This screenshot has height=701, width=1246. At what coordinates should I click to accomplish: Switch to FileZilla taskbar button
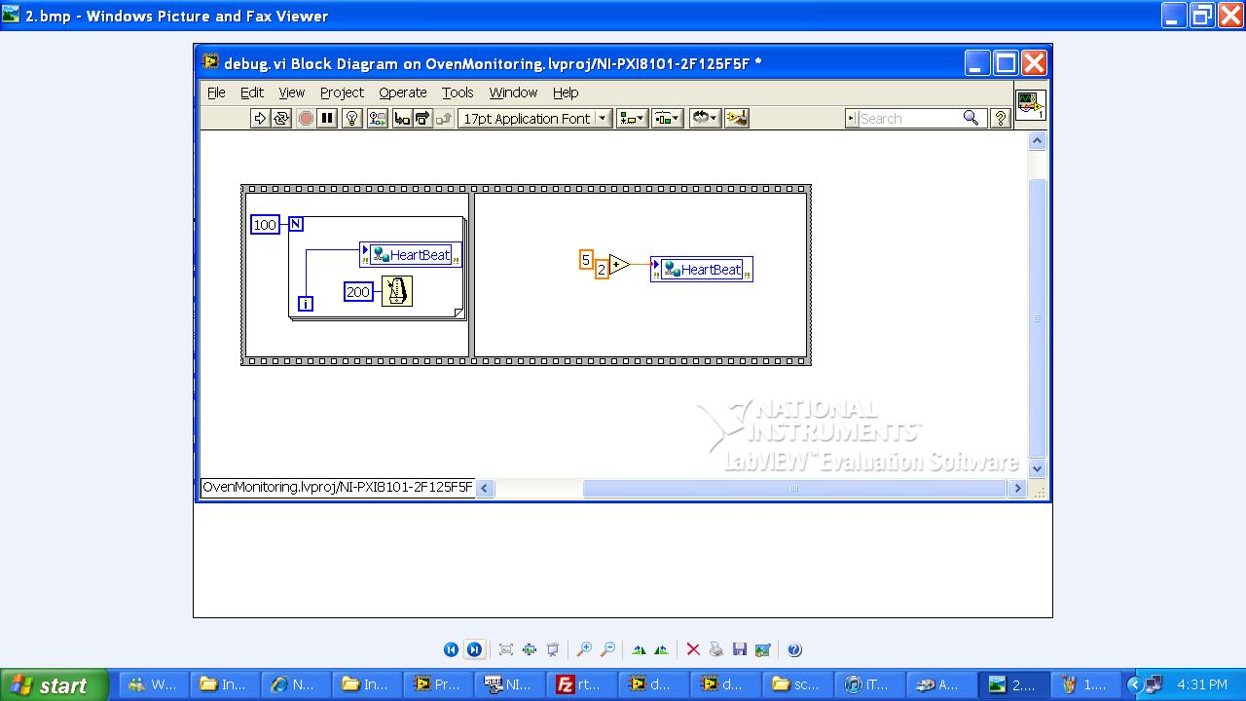(x=583, y=684)
